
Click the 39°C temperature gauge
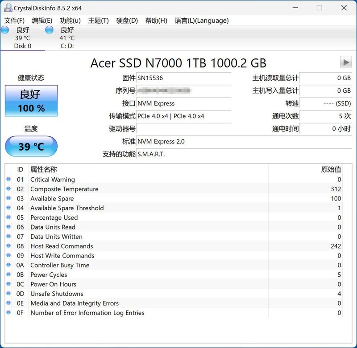click(31, 146)
